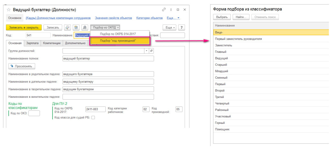Expand the Еще toolbar menu

(170, 28)
